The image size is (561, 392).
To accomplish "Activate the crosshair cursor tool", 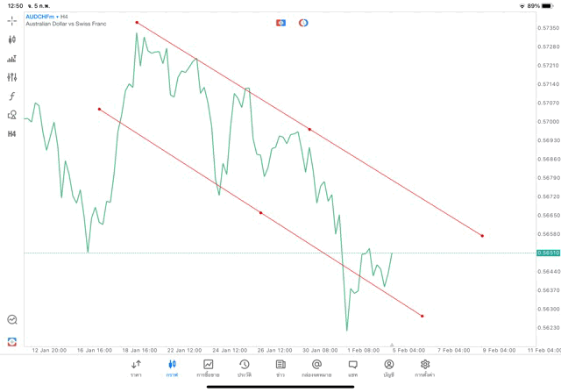I will click(12, 20).
